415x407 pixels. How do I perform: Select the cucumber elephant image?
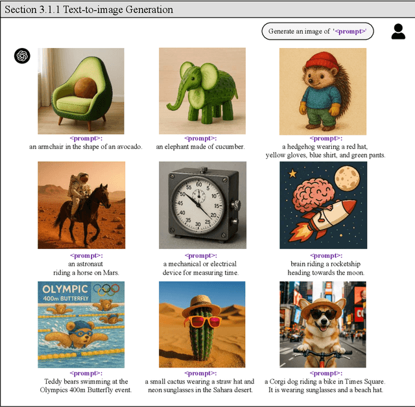click(x=202, y=91)
